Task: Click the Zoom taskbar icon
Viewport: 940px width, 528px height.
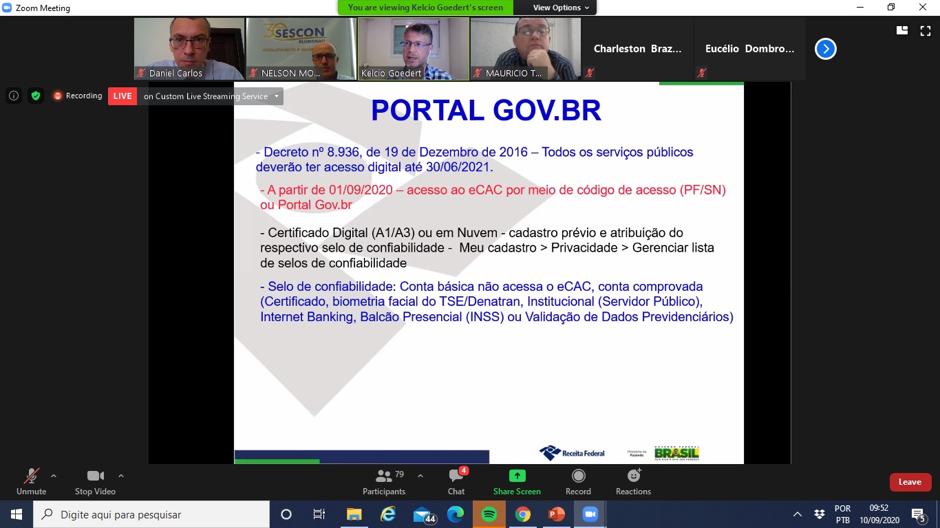Action: [x=590, y=514]
